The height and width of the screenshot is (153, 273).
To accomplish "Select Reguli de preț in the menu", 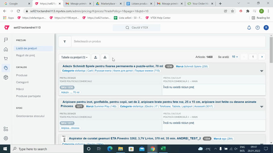I will click(x=26, y=55).
